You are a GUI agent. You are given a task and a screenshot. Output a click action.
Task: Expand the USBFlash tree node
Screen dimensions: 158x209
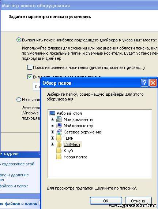point(53,144)
